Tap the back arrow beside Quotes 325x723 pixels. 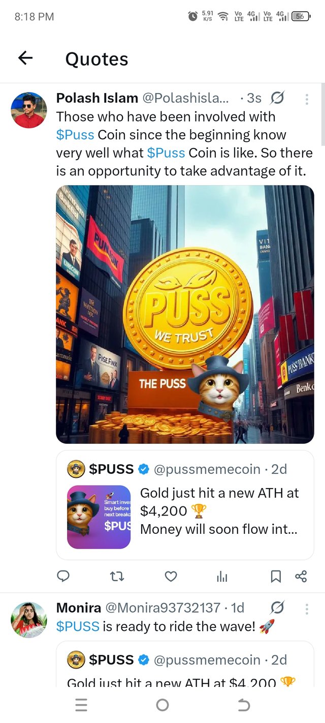click(x=25, y=58)
